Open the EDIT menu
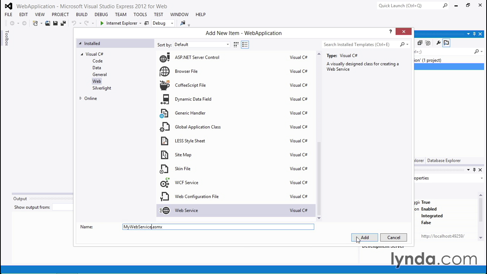This screenshot has width=487, height=274. [x=24, y=14]
